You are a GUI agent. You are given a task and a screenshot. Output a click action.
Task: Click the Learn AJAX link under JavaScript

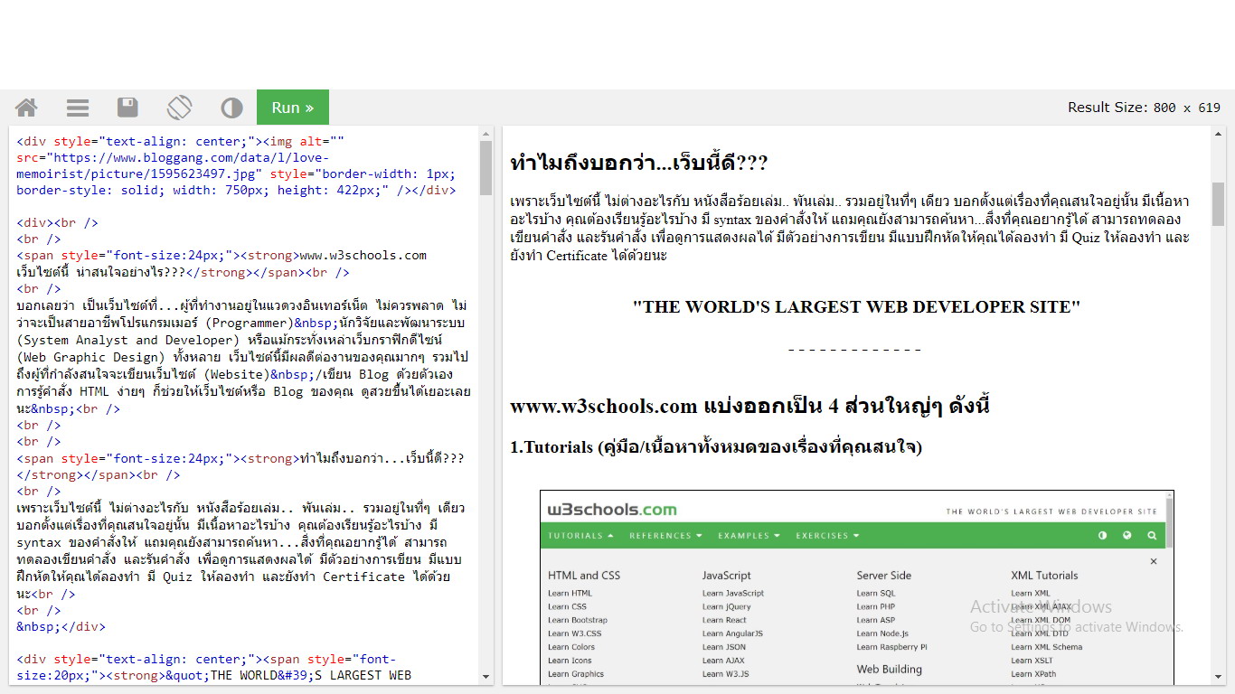725,661
